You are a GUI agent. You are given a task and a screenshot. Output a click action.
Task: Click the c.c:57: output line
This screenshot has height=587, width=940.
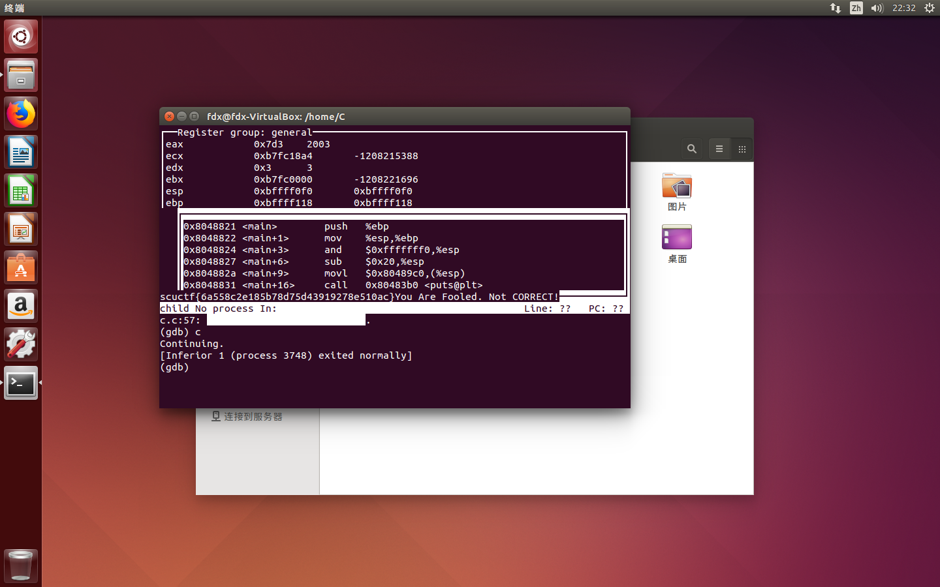pyautogui.click(x=265, y=320)
